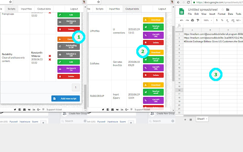Switch to Input files tab in the left popup
243x152 pixels.
[x=26, y=9]
